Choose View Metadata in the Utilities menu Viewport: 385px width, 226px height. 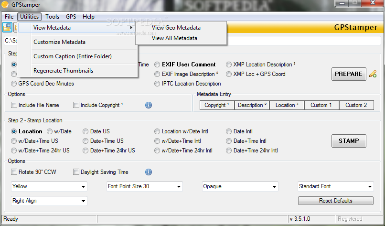(77, 28)
